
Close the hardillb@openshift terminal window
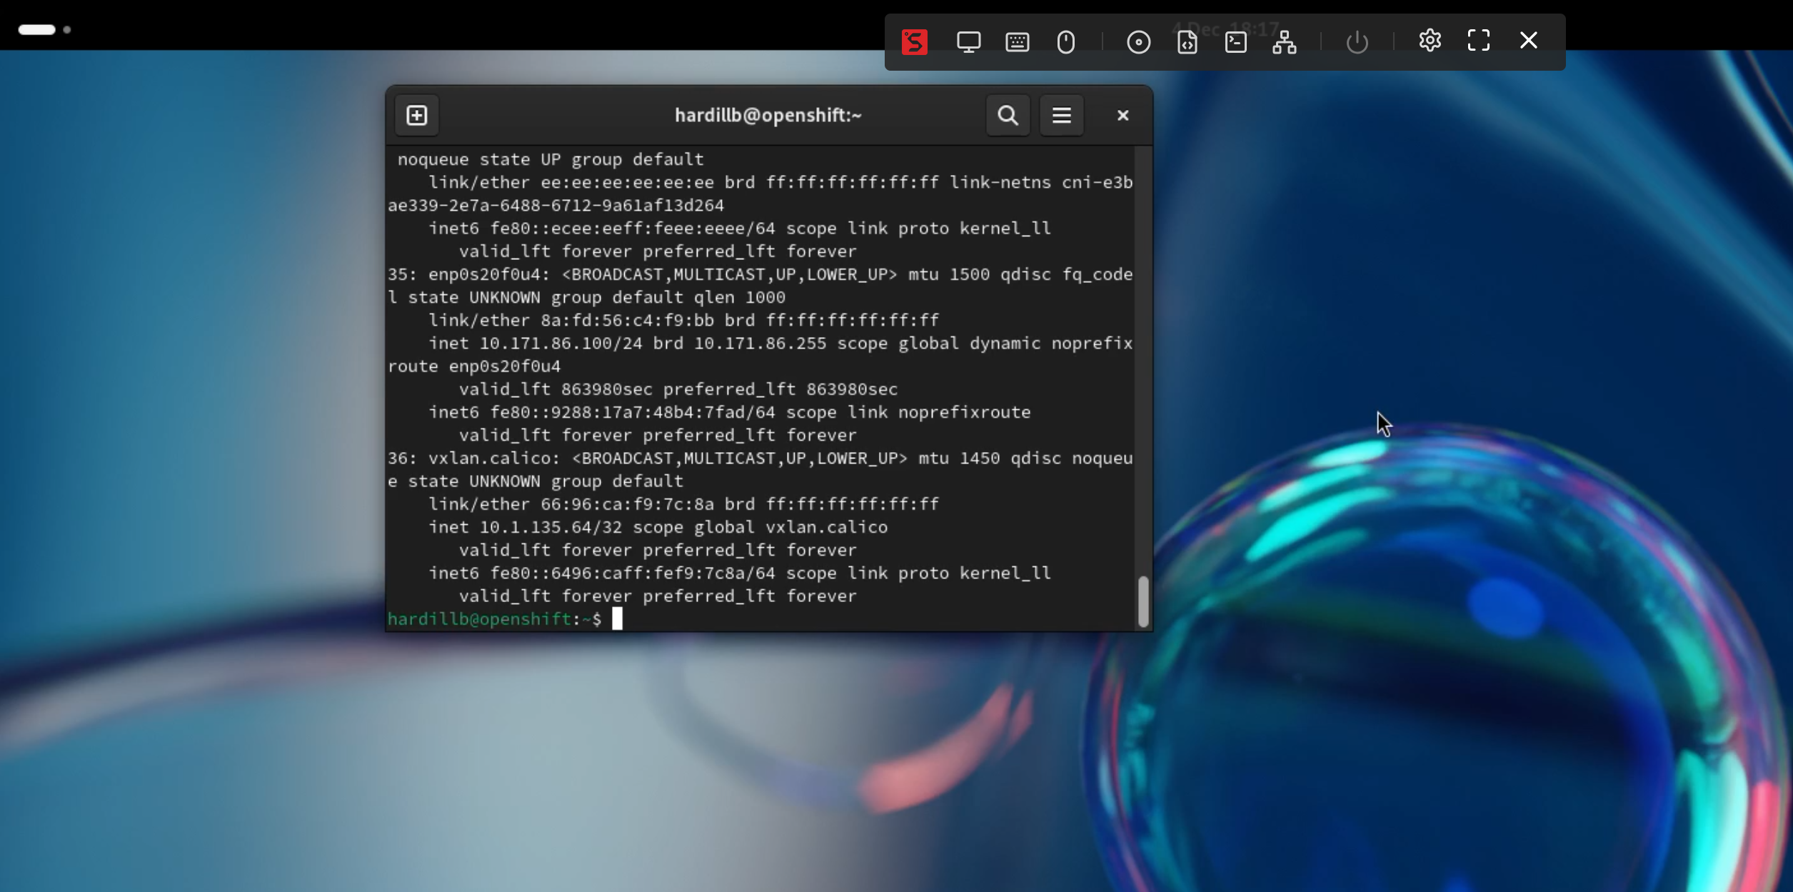point(1122,115)
